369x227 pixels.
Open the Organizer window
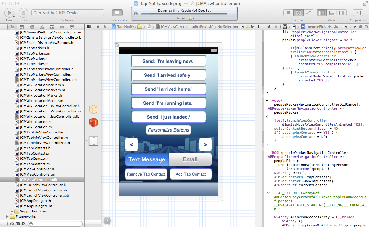click(358, 13)
